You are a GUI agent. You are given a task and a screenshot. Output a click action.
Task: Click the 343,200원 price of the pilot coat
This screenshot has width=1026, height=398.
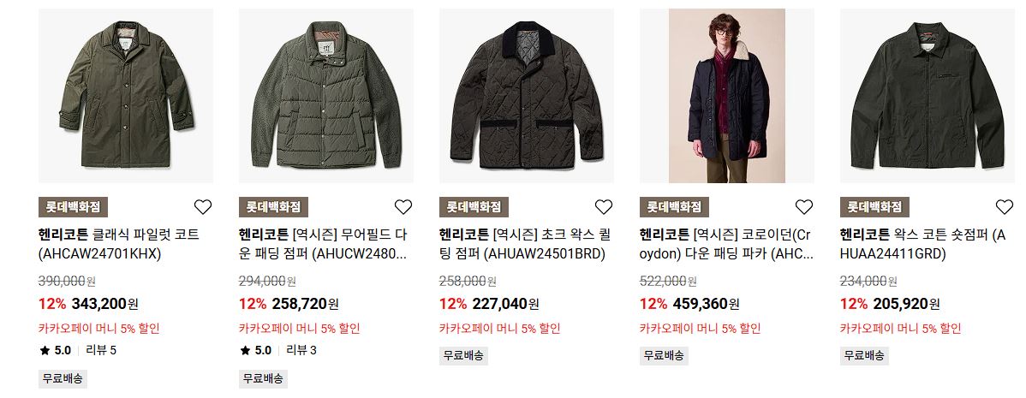pyautogui.click(x=104, y=304)
